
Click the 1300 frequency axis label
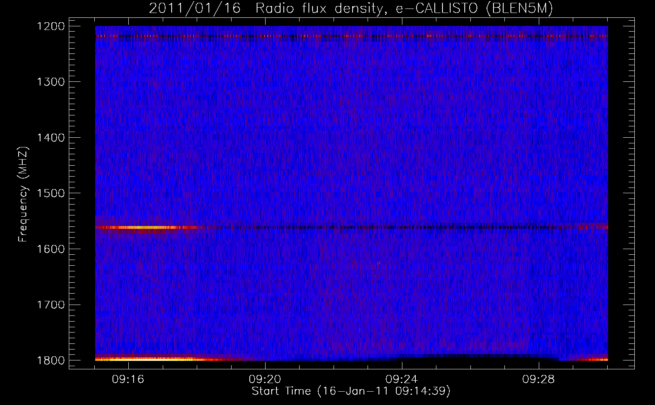51,82
